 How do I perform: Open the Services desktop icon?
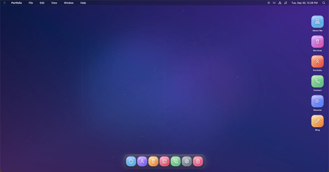317,41
